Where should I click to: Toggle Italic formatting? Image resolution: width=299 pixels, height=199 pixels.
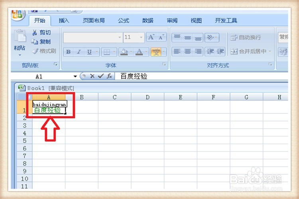coord(79,52)
